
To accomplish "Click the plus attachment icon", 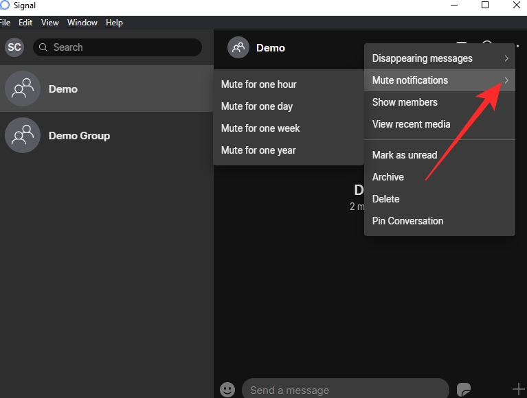I will click(518, 389).
